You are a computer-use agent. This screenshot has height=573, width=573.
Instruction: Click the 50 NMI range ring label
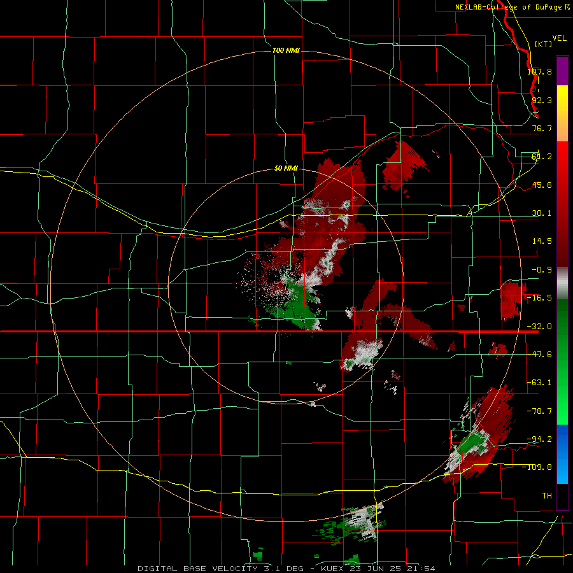[x=286, y=168]
